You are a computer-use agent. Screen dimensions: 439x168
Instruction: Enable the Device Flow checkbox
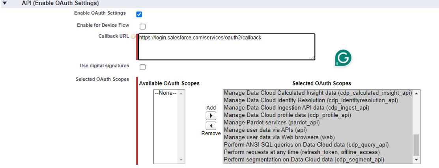(x=143, y=26)
